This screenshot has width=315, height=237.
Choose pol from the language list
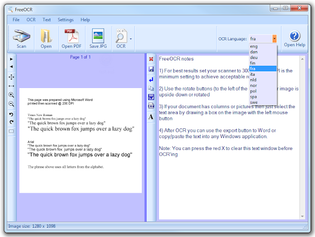(263, 91)
